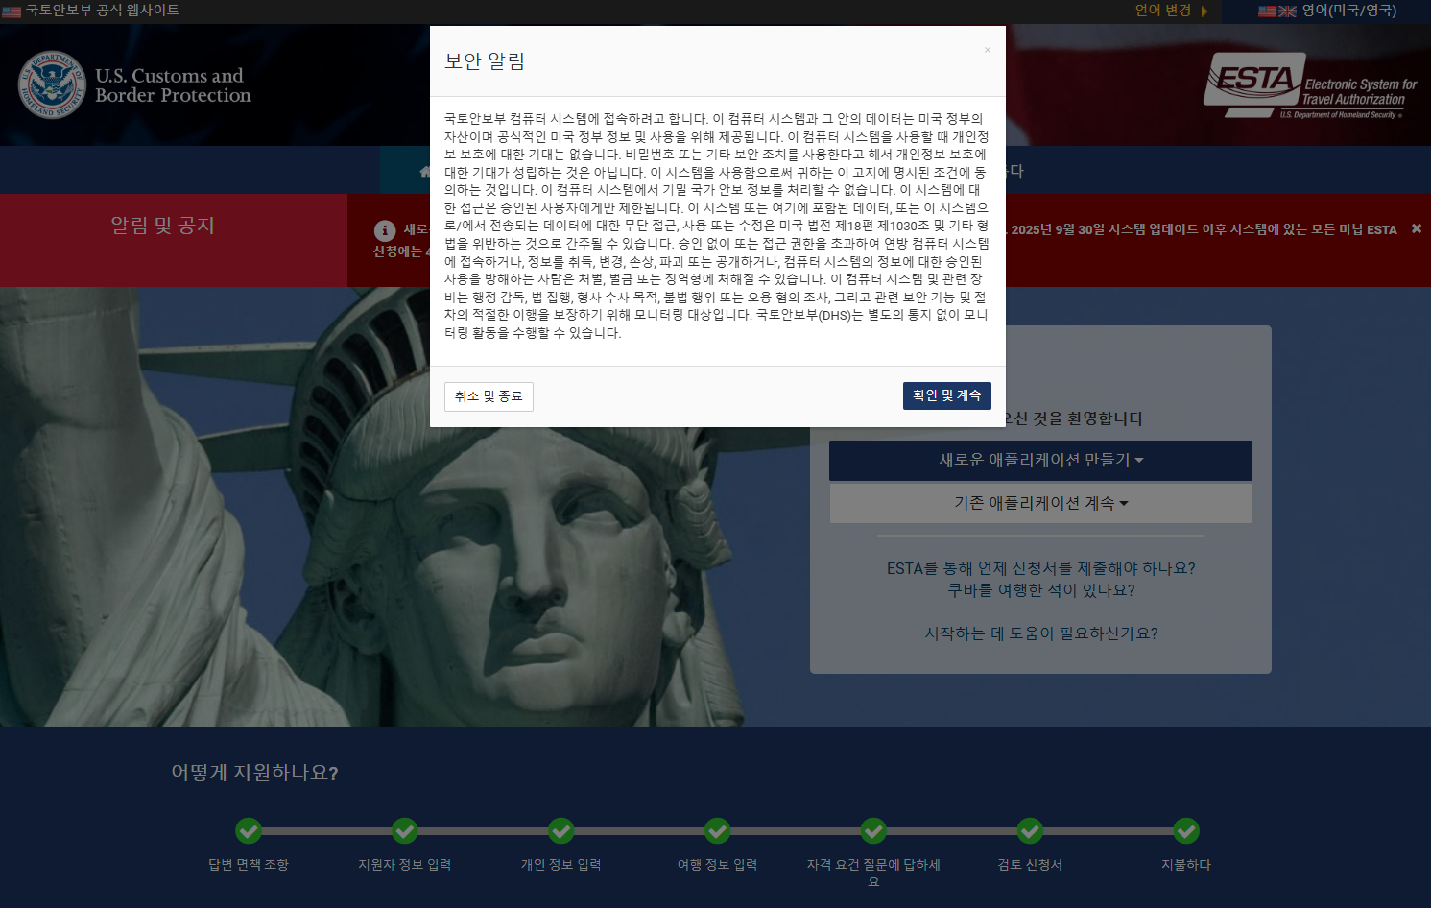
Task: Expand the 언어 변경 language arrow
Action: pos(1204,12)
